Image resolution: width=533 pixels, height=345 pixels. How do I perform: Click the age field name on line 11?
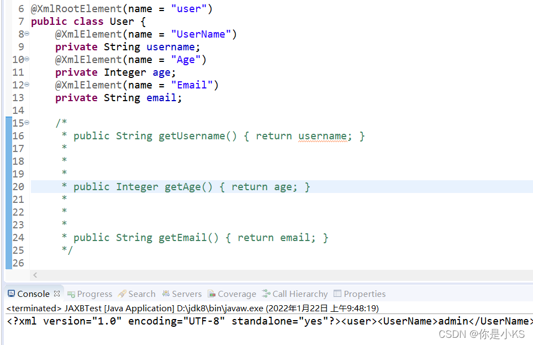tap(161, 72)
